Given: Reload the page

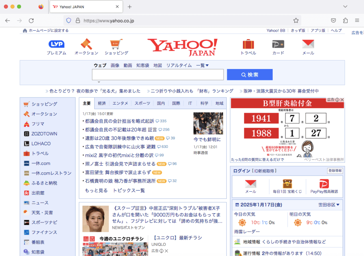Looking at the screenshot, I should pos(31,20).
